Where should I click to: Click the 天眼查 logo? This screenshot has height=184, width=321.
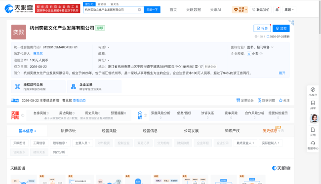(19, 8)
